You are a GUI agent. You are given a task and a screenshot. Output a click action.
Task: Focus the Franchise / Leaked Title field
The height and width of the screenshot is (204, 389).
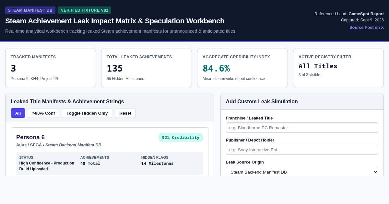302,128
